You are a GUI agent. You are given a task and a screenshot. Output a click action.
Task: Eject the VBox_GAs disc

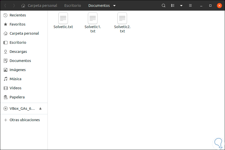[40, 109]
